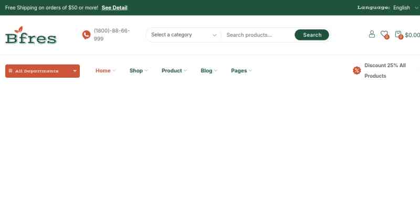Click the orange discount percent badge icon
Viewport: 420px width, 210px height.
[357, 70]
